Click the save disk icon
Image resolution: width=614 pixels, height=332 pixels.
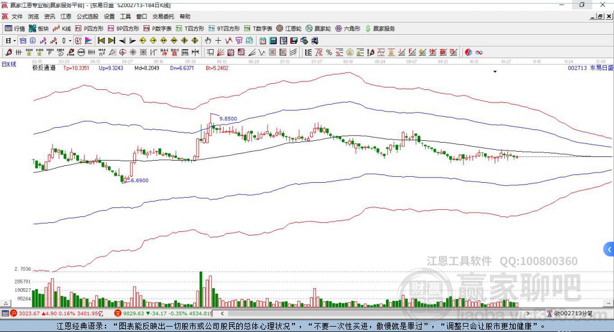tap(294, 41)
